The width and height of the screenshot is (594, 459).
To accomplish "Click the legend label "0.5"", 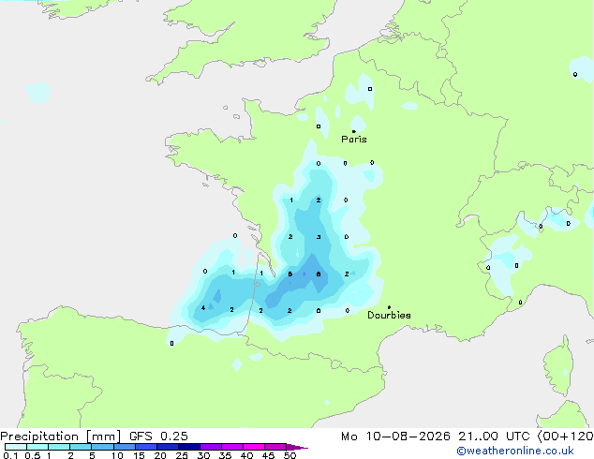I will coord(33,455).
